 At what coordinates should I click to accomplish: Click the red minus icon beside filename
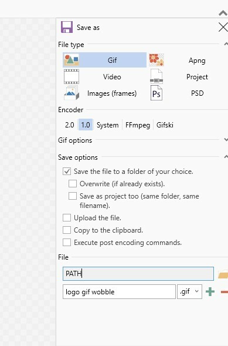(224, 292)
